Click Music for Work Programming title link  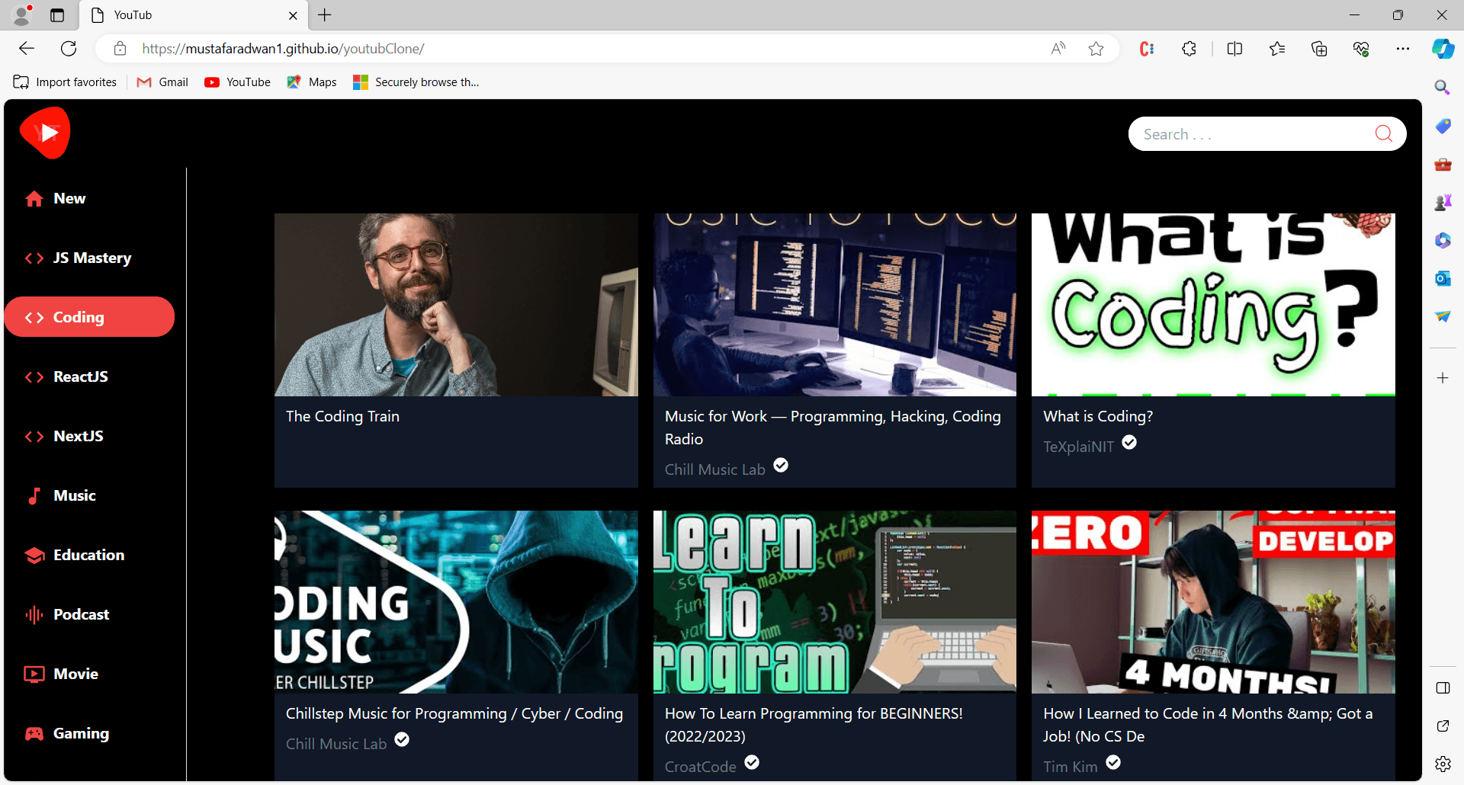click(833, 428)
